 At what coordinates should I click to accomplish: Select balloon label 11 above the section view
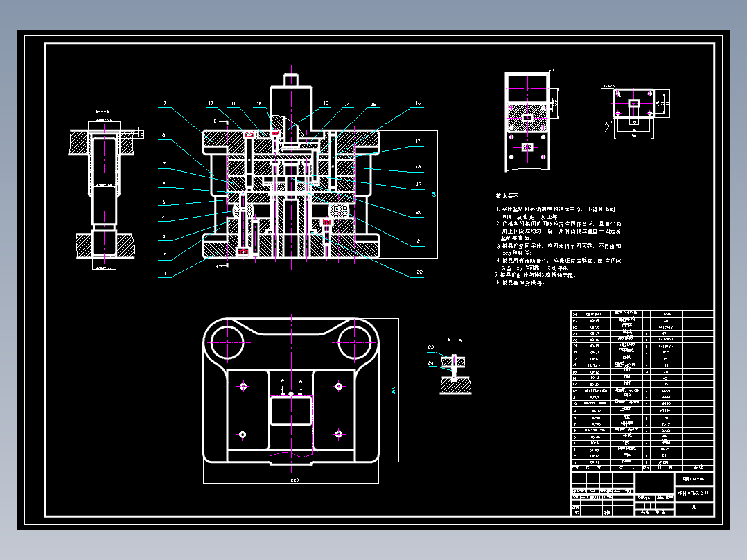233,103
